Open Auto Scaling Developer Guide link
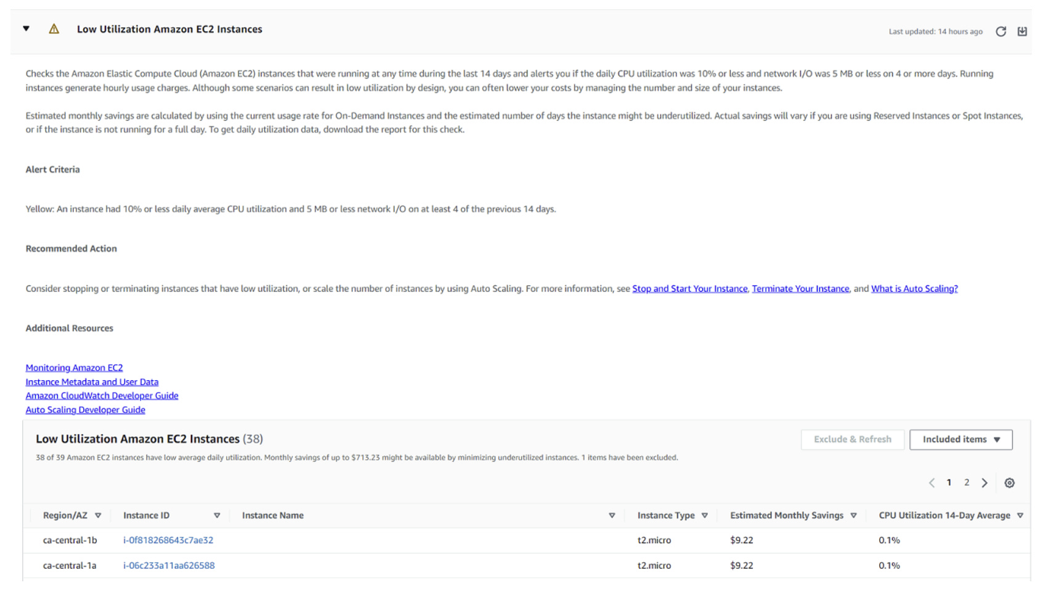This screenshot has height=601, width=1043. click(85, 410)
